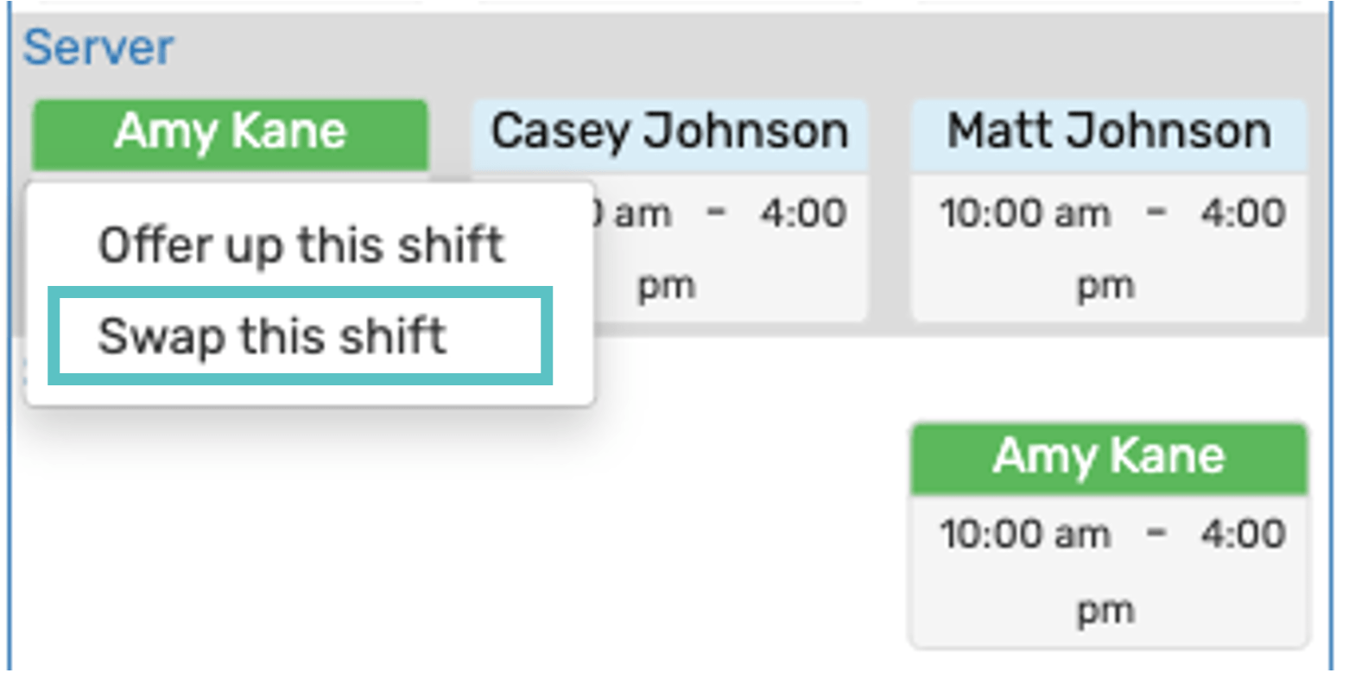Click Amy Kane's shift header beside Casey Johnson
This screenshot has height=673, width=1349.
231,133
